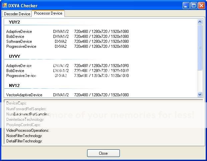Select AdaptiveDevice under YUY2
This screenshot has width=207, height=161.
(19, 32)
